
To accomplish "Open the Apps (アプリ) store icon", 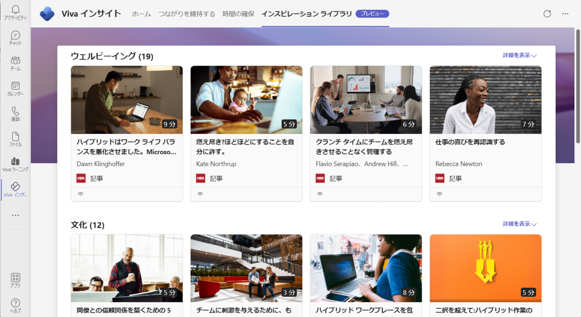I will click(x=15, y=280).
